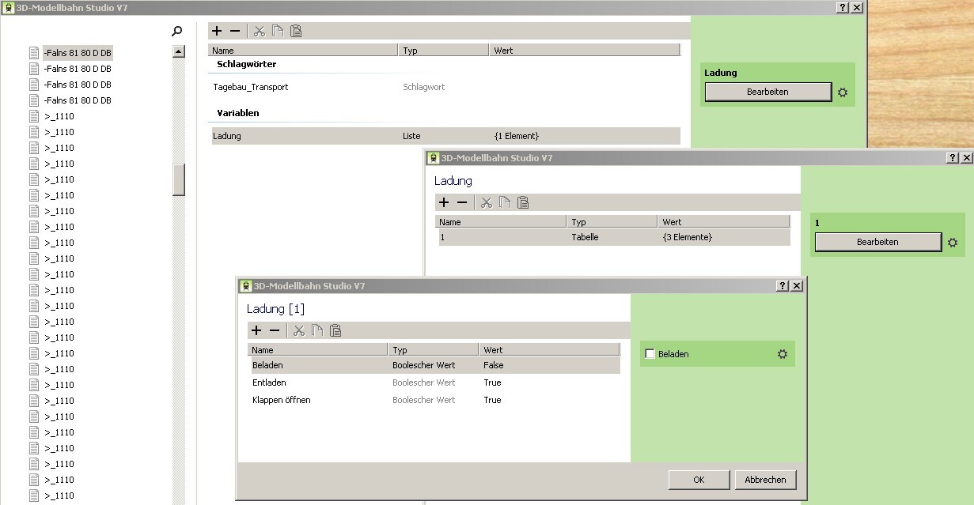Image resolution: width=974 pixels, height=505 pixels.
Task: Open gear settings beside main window Bearbeiten
Action: click(843, 92)
